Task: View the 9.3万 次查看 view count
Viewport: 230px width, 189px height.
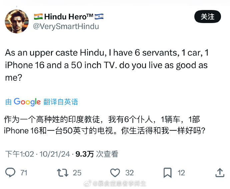Action: pos(97,154)
